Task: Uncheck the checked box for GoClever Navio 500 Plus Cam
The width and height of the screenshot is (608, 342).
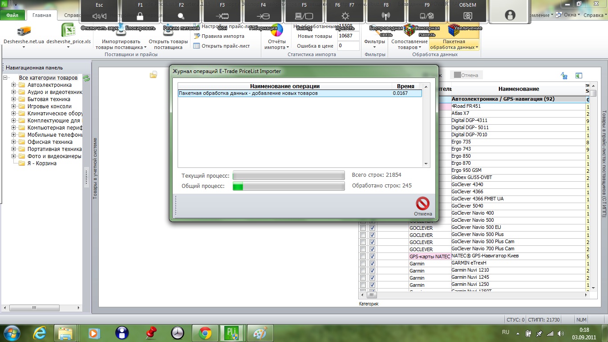Action: pyautogui.click(x=373, y=242)
